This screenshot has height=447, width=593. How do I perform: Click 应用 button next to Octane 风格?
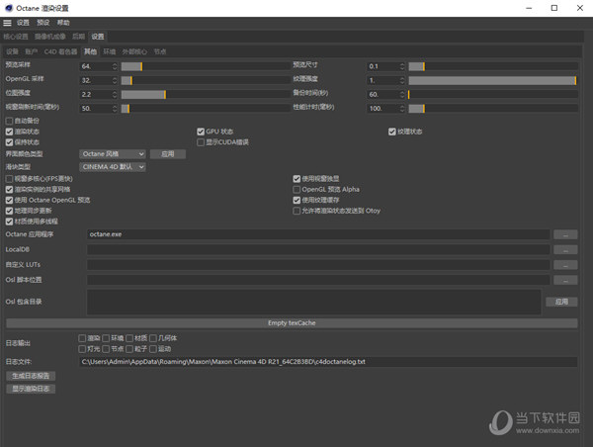point(168,154)
